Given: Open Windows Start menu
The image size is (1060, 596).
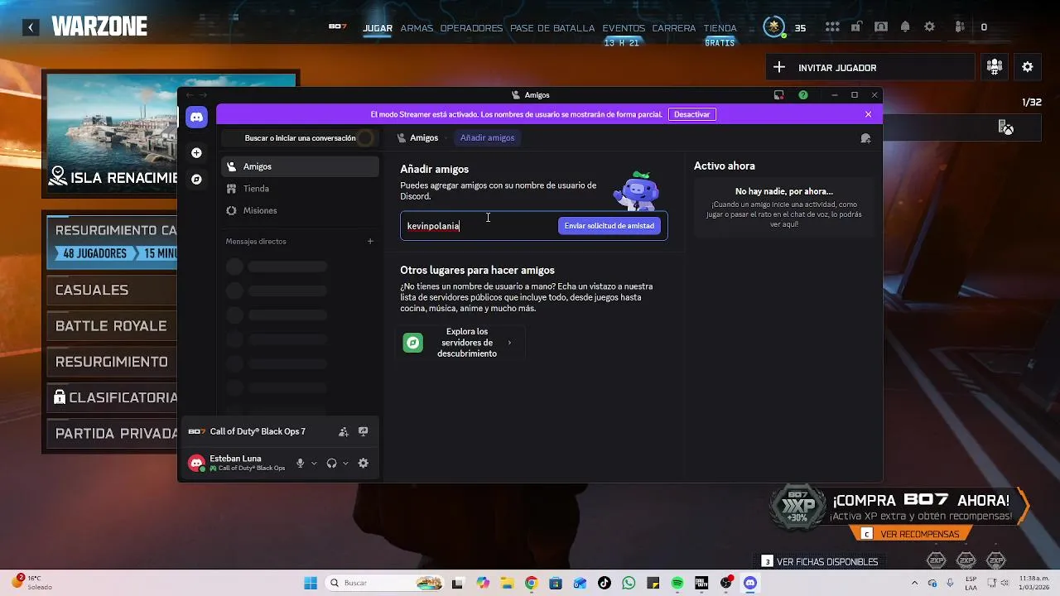Looking at the screenshot, I should point(311,584).
